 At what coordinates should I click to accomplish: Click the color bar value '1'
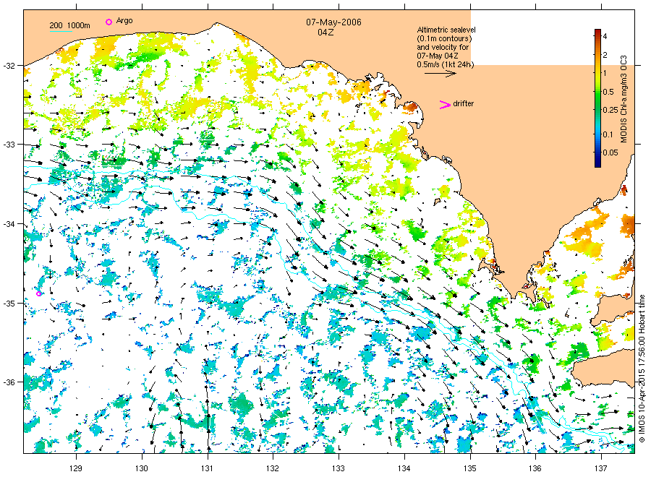pos(605,73)
